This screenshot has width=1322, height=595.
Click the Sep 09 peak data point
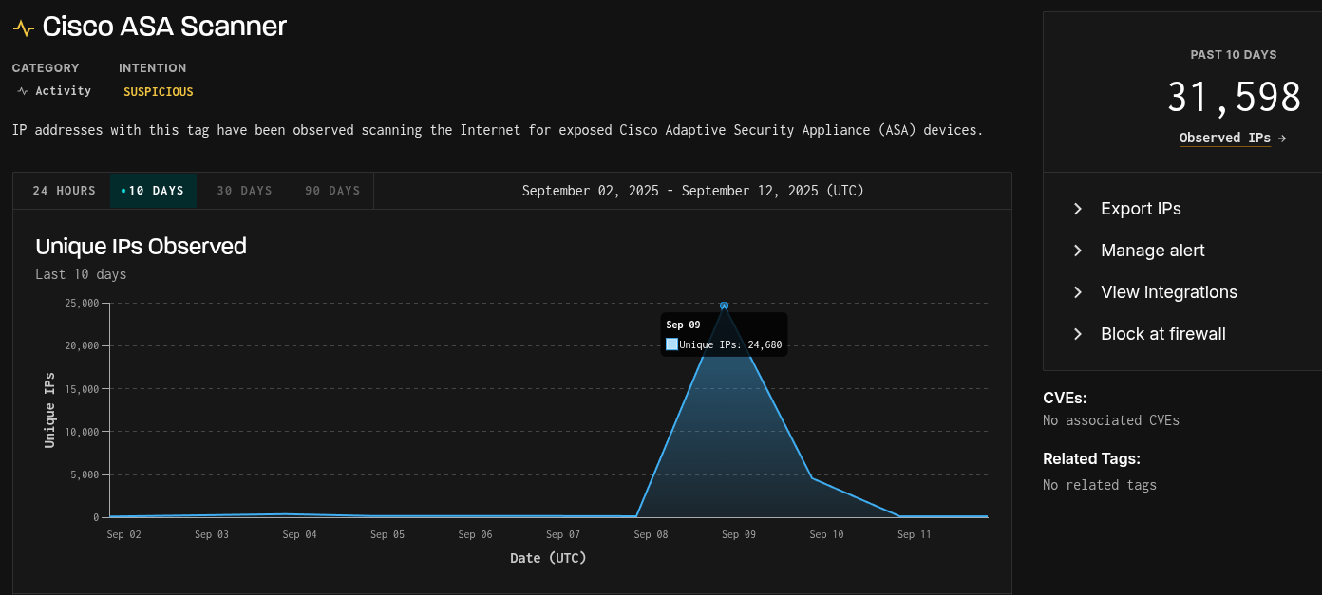click(724, 305)
